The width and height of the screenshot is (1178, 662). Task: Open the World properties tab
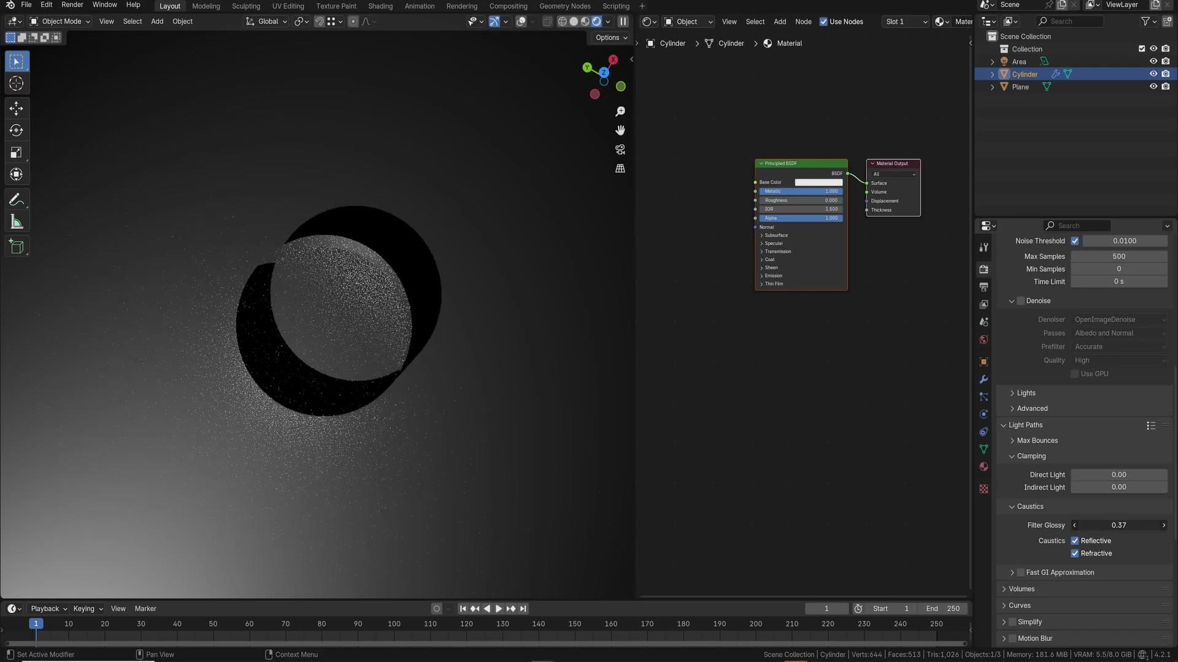click(x=984, y=340)
